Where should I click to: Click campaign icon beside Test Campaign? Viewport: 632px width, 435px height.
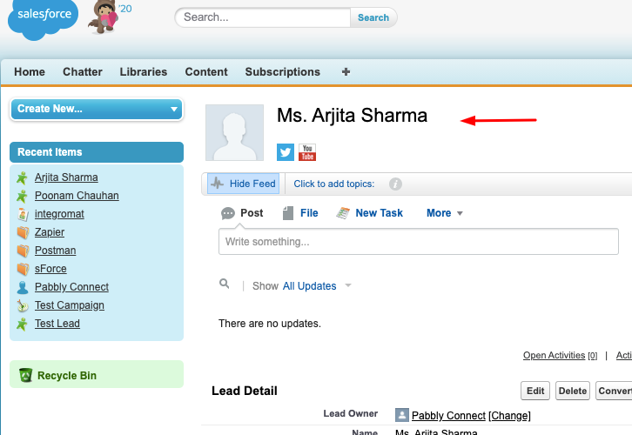[23, 305]
